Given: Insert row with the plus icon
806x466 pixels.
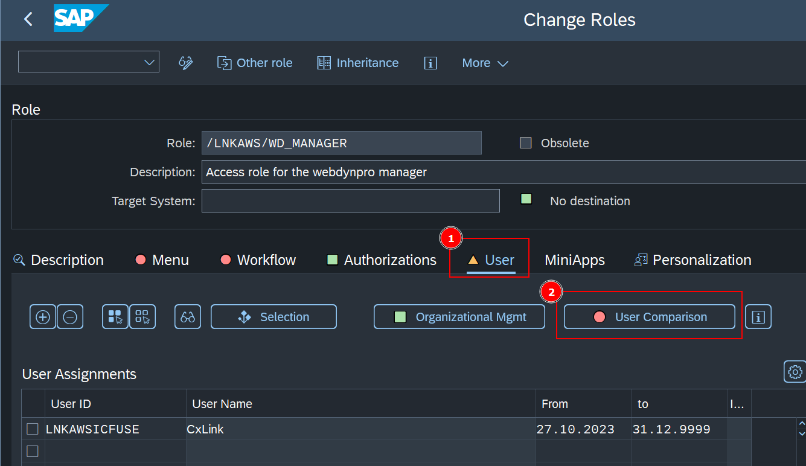Looking at the screenshot, I should 43,317.
